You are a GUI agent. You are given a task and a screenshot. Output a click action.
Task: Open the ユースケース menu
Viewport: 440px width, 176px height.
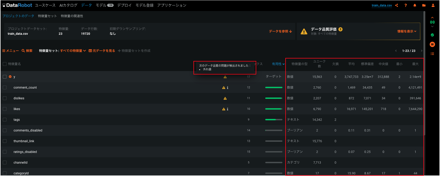coord(45,5)
